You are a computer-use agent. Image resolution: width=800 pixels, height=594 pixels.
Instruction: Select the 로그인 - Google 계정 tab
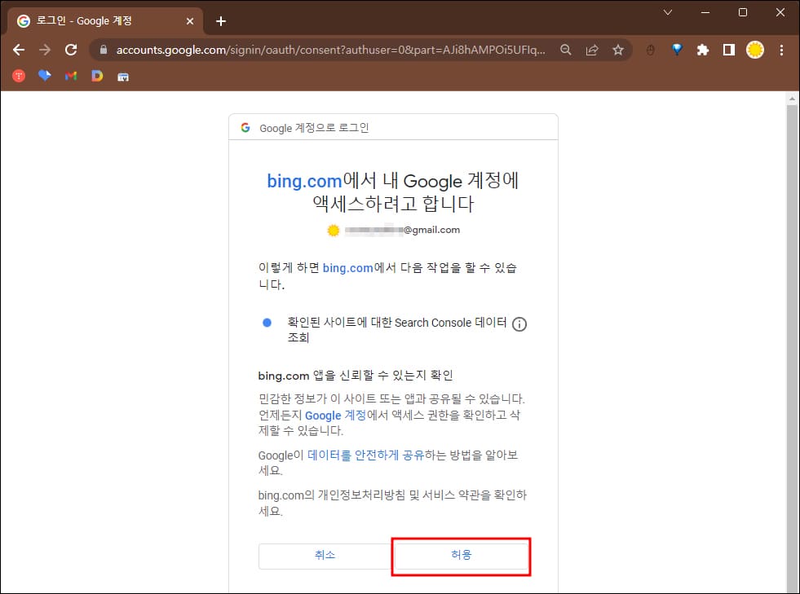point(105,21)
